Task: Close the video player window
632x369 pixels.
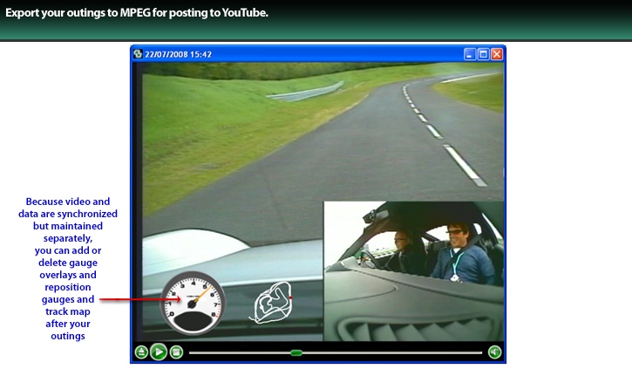Action: point(497,54)
